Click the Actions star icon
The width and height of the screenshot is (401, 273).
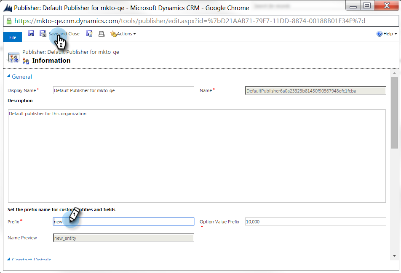113,34
